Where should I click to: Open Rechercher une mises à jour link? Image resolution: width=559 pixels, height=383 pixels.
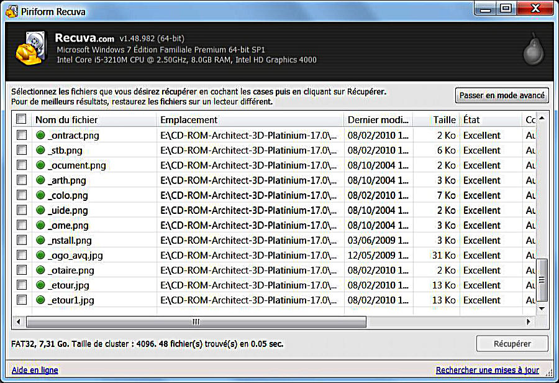[488, 370]
